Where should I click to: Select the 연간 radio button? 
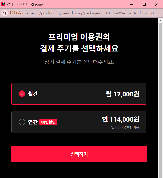coord(22,122)
